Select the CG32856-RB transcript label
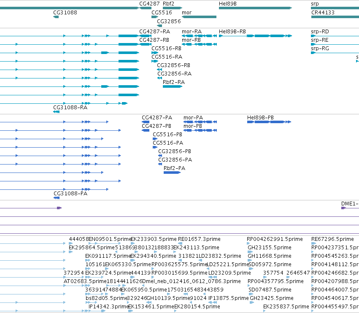The image size is (359, 313). coord(173,65)
